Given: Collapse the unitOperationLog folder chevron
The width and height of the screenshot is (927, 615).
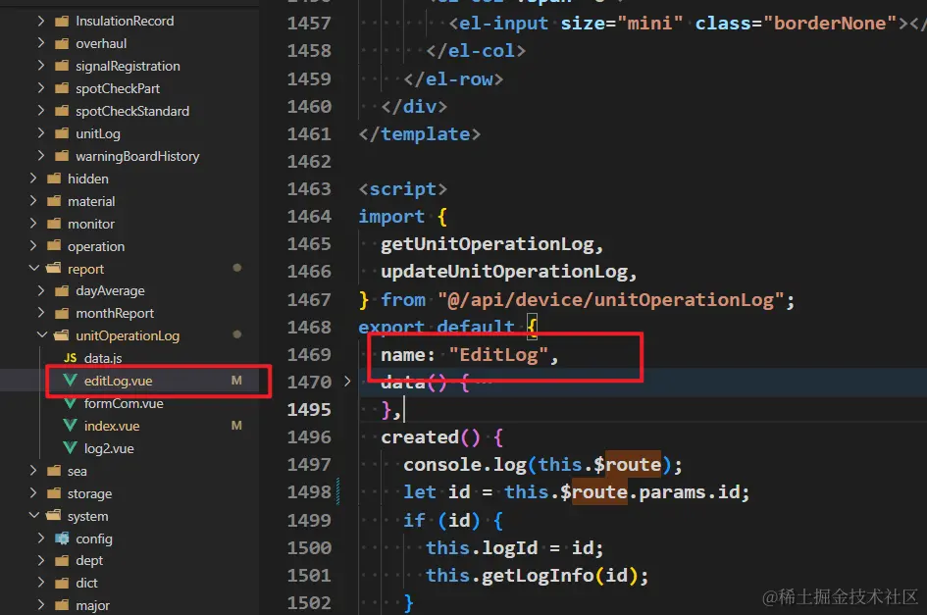Looking at the screenshot, I should click(x=42, y=335).
